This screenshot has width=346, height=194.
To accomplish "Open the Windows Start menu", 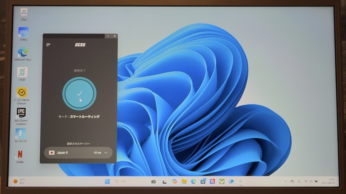I will [x=107, y=181].
